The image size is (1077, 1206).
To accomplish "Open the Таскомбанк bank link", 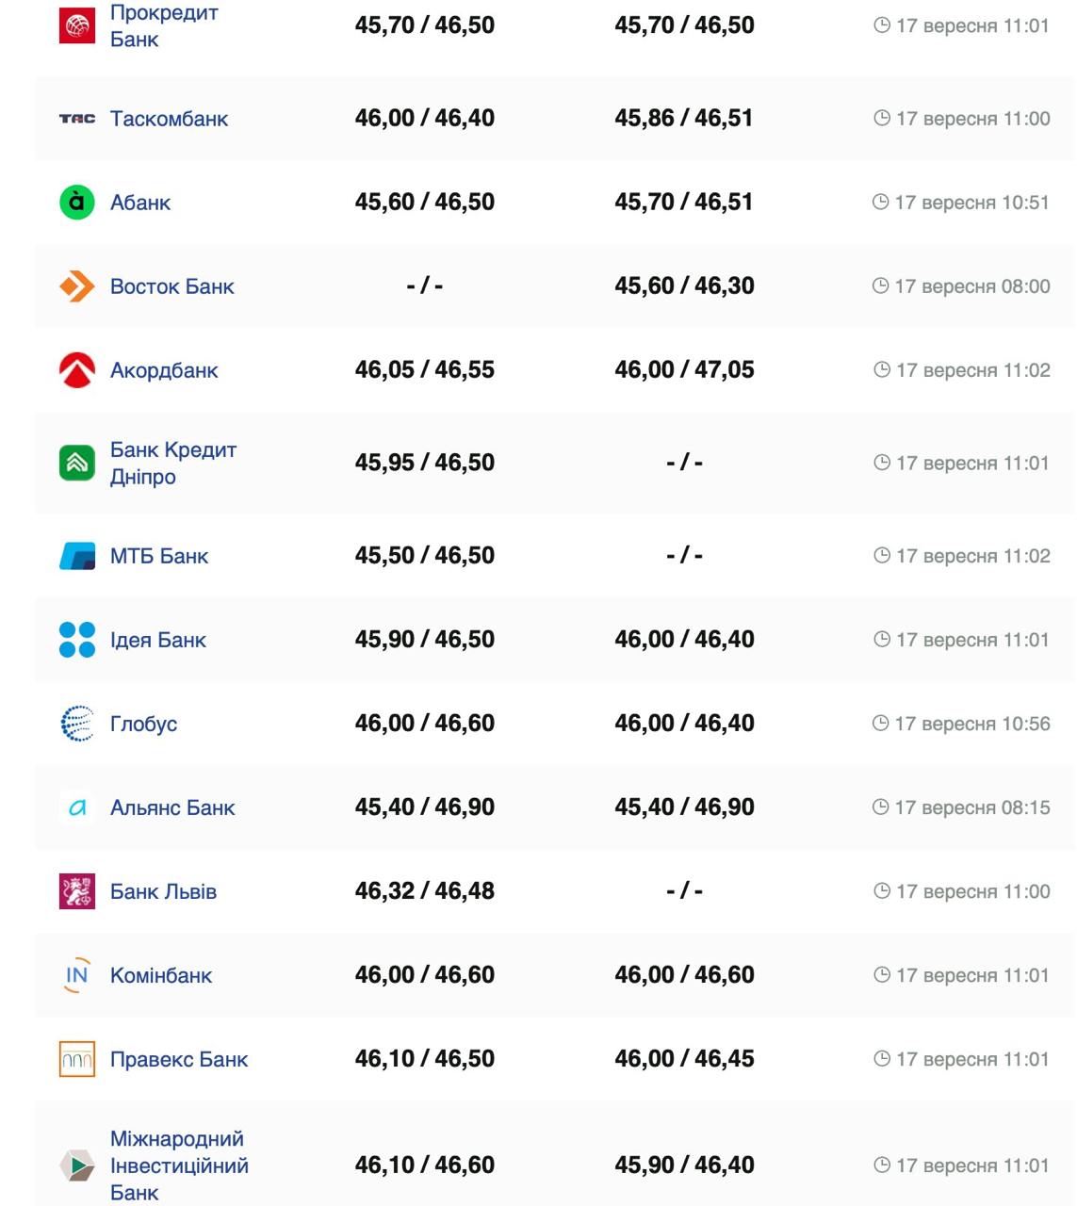I will pyautogui.click(x=169, y=119).
